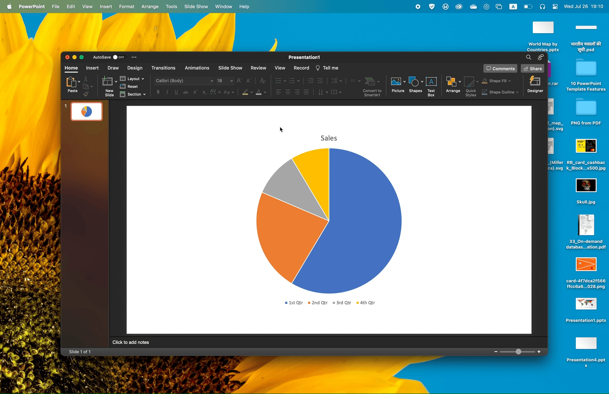
Task: Click the zoom slider handle
Action: tap(518, 352)
